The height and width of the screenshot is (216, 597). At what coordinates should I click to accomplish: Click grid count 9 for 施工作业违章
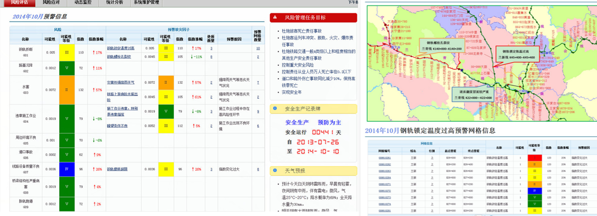click(258, 112)
